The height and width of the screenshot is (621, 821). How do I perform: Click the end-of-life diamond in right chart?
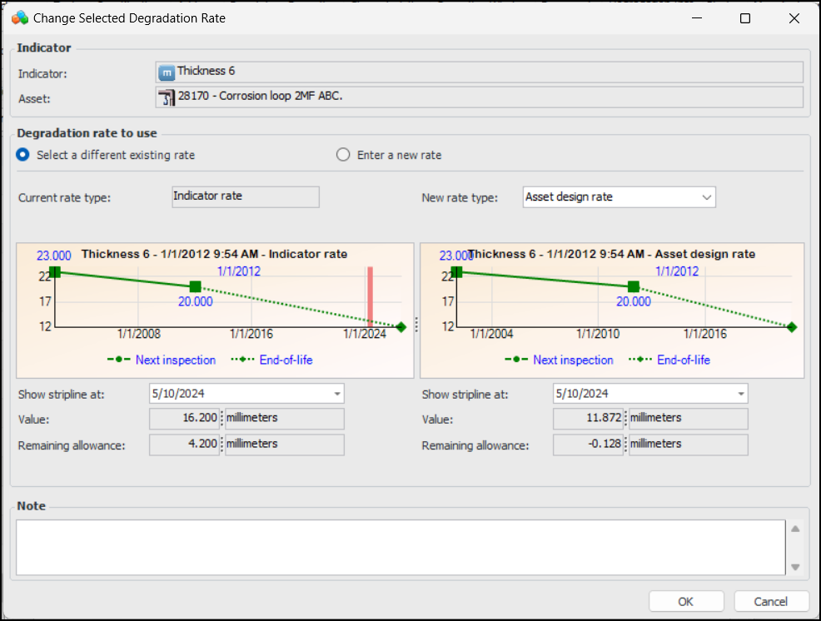(x=791, y=327)
